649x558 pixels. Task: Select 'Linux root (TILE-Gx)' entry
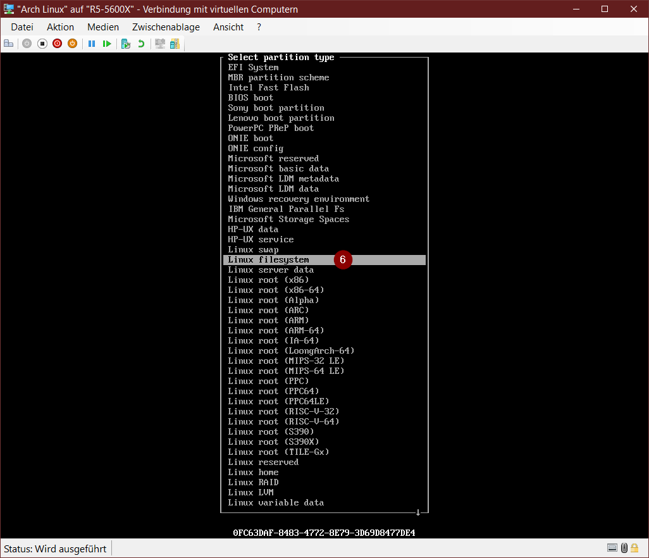pos(278,452)
